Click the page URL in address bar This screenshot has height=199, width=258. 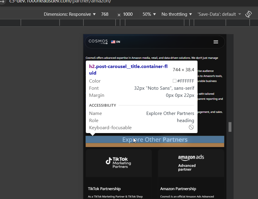pyautogui.click(x=60, y=1)
